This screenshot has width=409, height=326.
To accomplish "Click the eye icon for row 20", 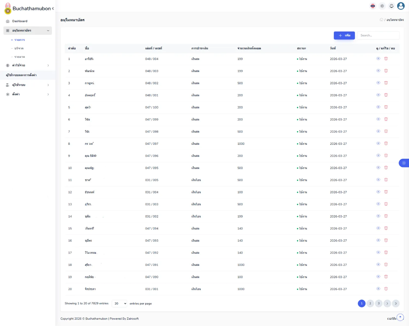I will pos(378,289).
